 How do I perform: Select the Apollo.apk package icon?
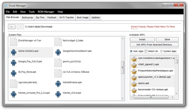point(134,84)
